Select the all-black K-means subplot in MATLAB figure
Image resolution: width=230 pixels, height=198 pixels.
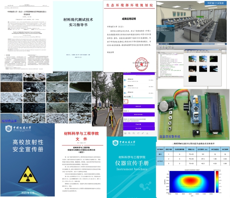[x=193, y=78]
